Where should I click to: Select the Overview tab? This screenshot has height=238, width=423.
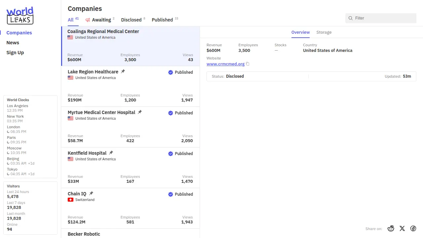point(300,32)
